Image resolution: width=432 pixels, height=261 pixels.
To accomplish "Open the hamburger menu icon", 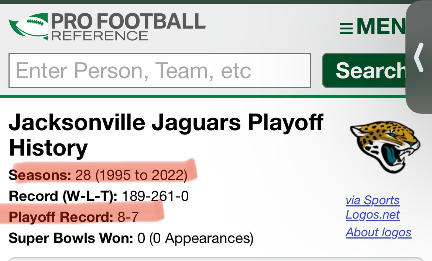I will point(346,28).
